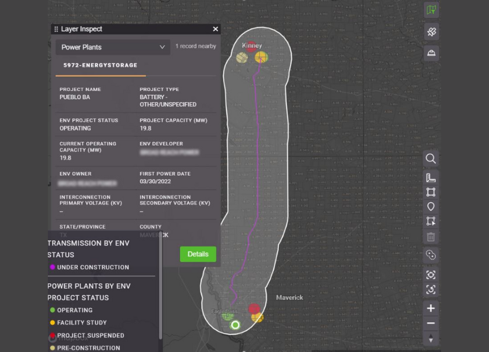Select the draw polygon tool
The height and width of the screenshot is (352, 489).
[x=431, y=192]
